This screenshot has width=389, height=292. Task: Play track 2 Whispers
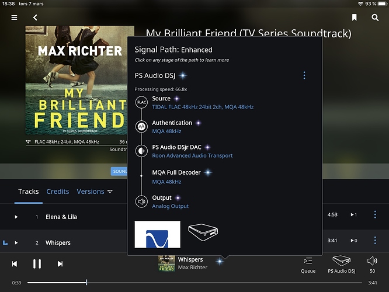16,242
